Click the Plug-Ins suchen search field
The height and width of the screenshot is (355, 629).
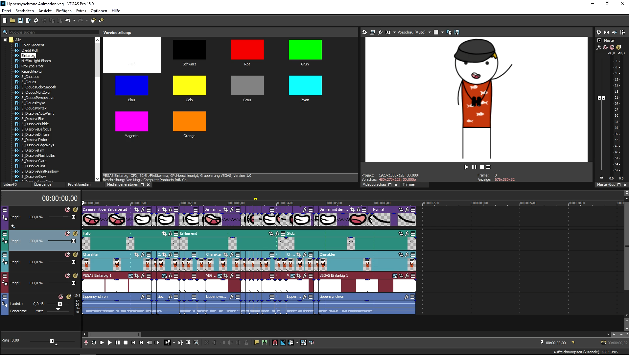(x=53, y=32)
